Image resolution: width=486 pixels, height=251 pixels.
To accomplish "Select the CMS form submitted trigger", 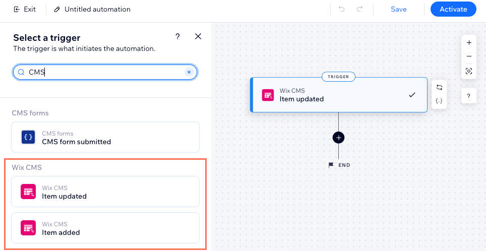I will click(105, 137).
